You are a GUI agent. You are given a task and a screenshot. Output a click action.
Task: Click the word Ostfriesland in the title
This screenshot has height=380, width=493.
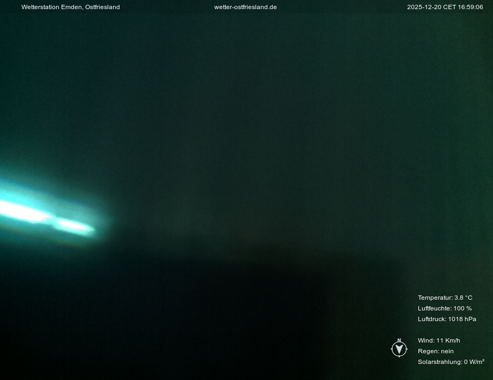coord(102,7)
